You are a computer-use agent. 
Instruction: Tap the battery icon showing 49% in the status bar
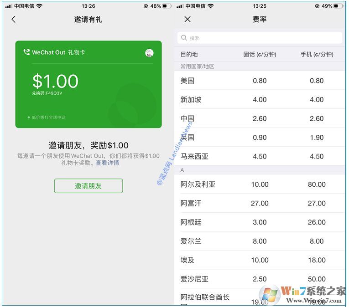pos(339,6)
